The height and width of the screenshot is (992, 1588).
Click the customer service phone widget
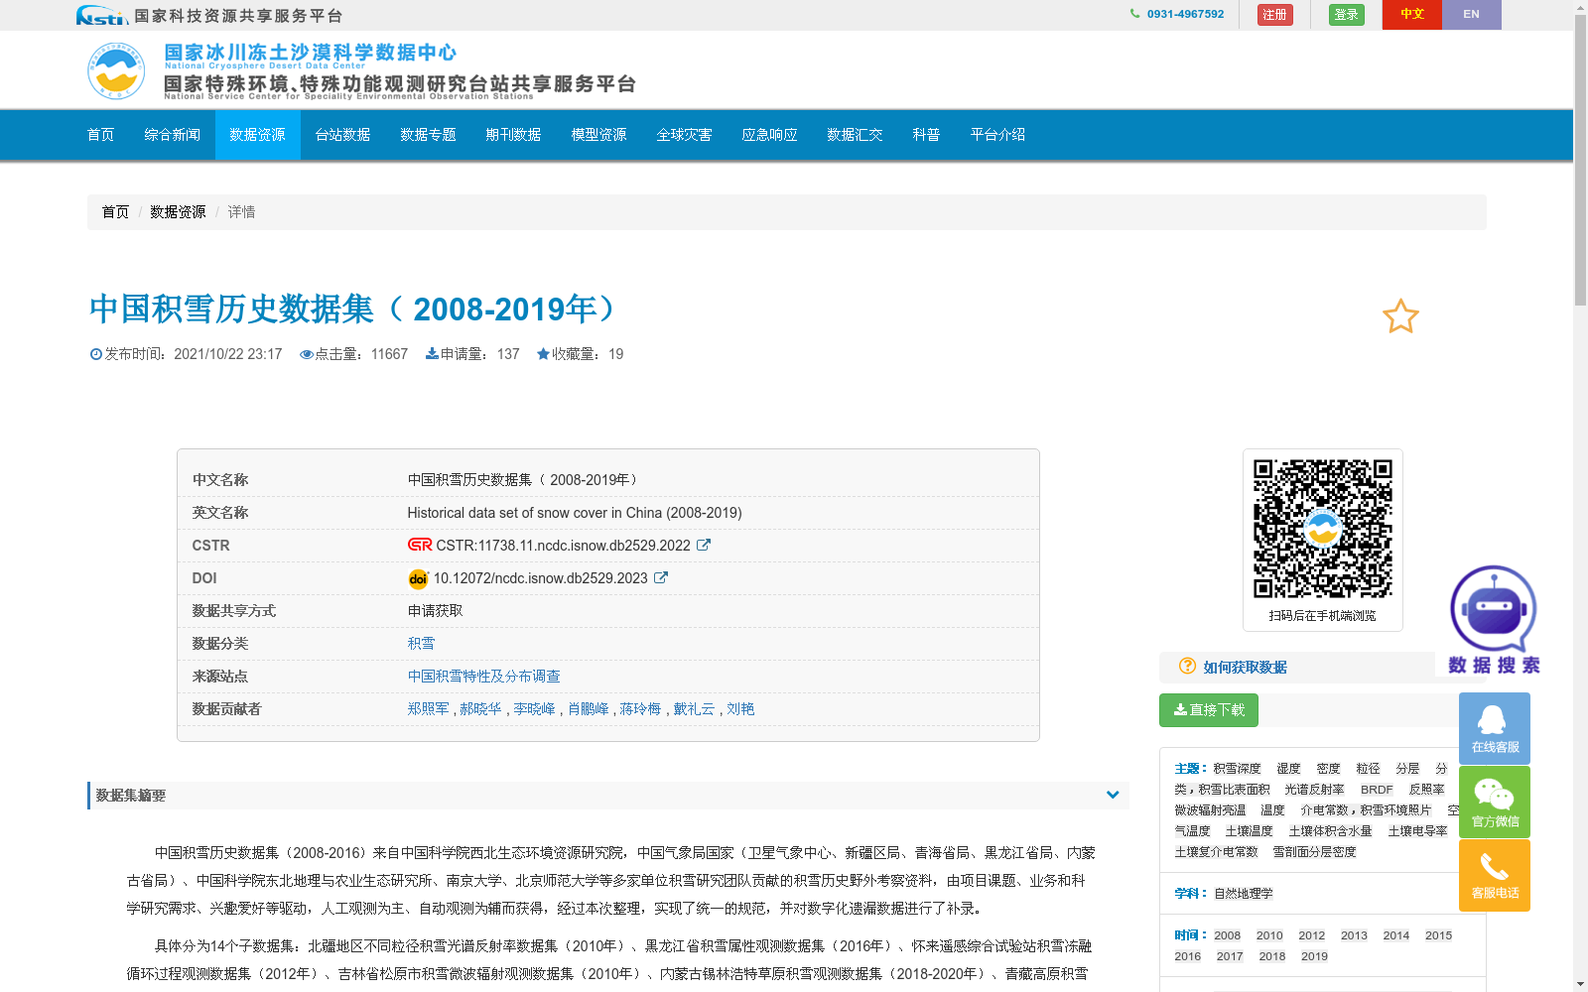tap(1495, 875)
